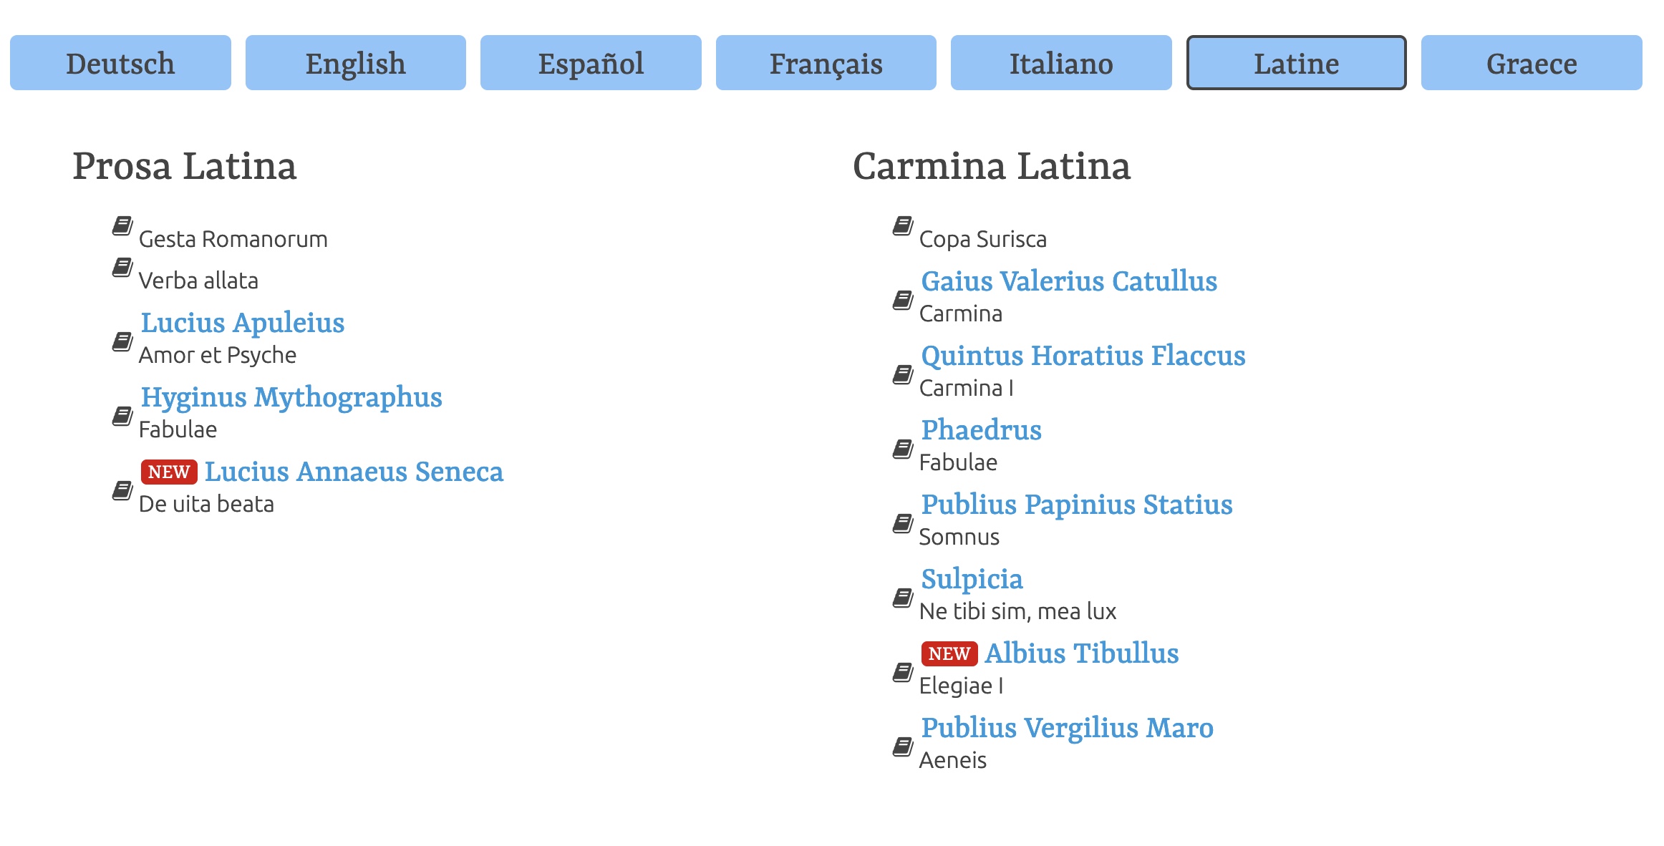Switch to the Deutsch language tab
Viewport: 1664px width, 846px height.
pos(120,63)
